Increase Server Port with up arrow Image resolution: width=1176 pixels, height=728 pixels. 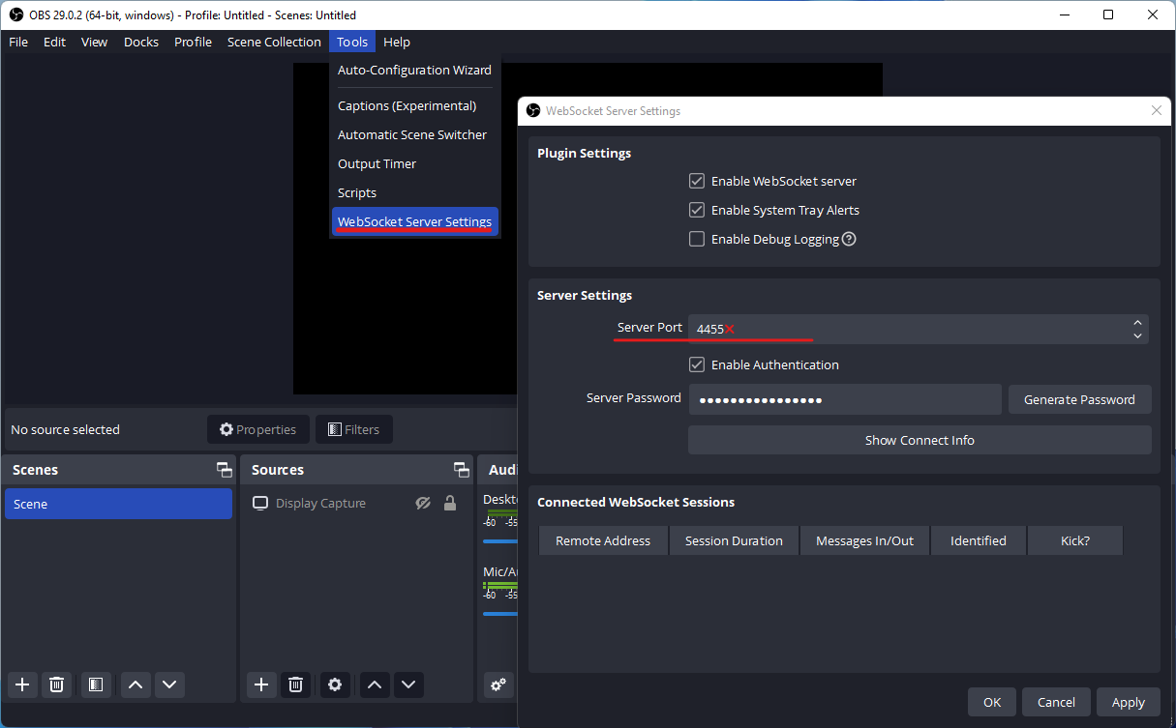click(x=1137, y=323)
